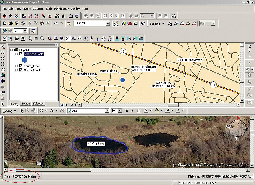Viewport: 255px width, 185px height.
Task: Click the number 0 input box
Action: point(18,31)
